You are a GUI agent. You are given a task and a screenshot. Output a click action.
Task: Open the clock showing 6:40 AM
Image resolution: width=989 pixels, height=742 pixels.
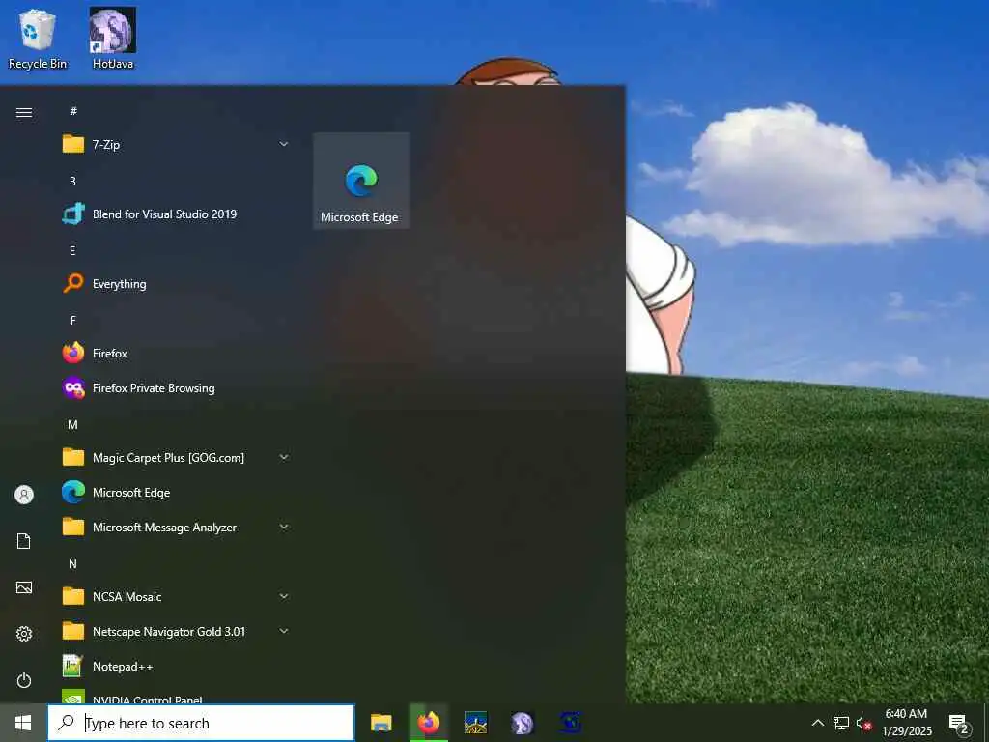906,723
